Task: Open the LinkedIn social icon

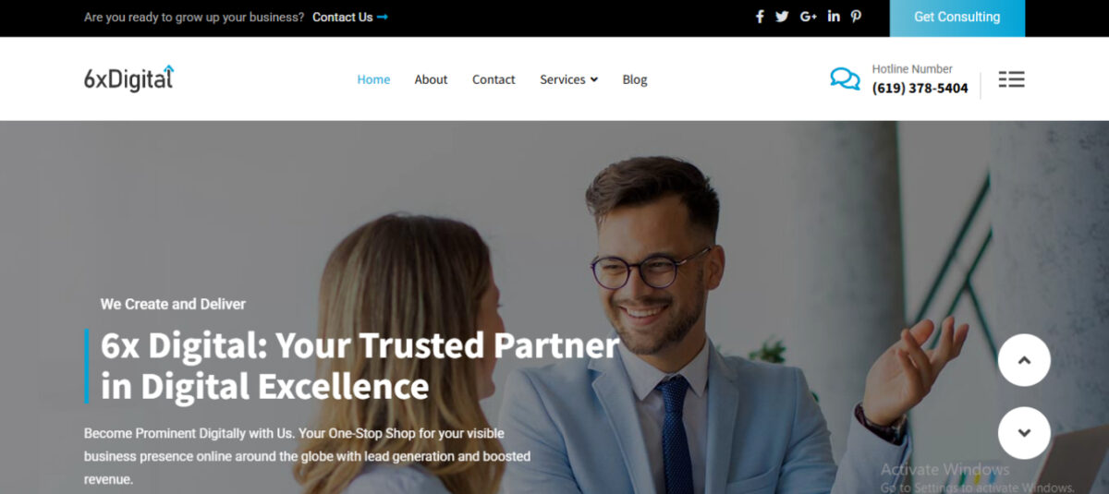Action: [835, 17]
